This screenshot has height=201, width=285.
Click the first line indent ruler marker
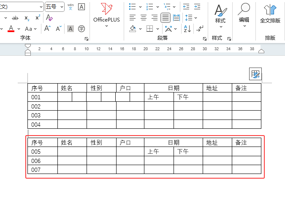[x=28, y=46]
